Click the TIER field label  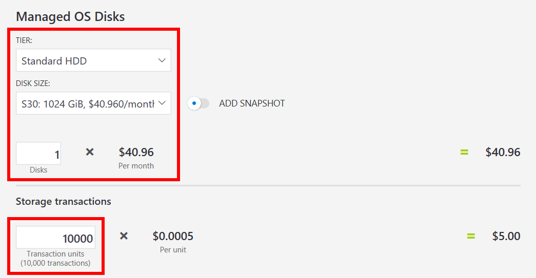click(24, 40)
